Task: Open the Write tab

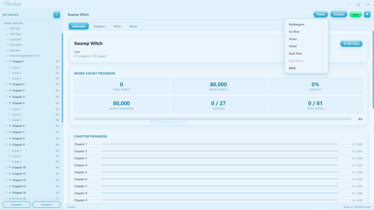Action: [x=117, y=26]
